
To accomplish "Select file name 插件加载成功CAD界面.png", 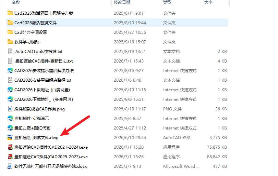I will [x=39, y=109].
